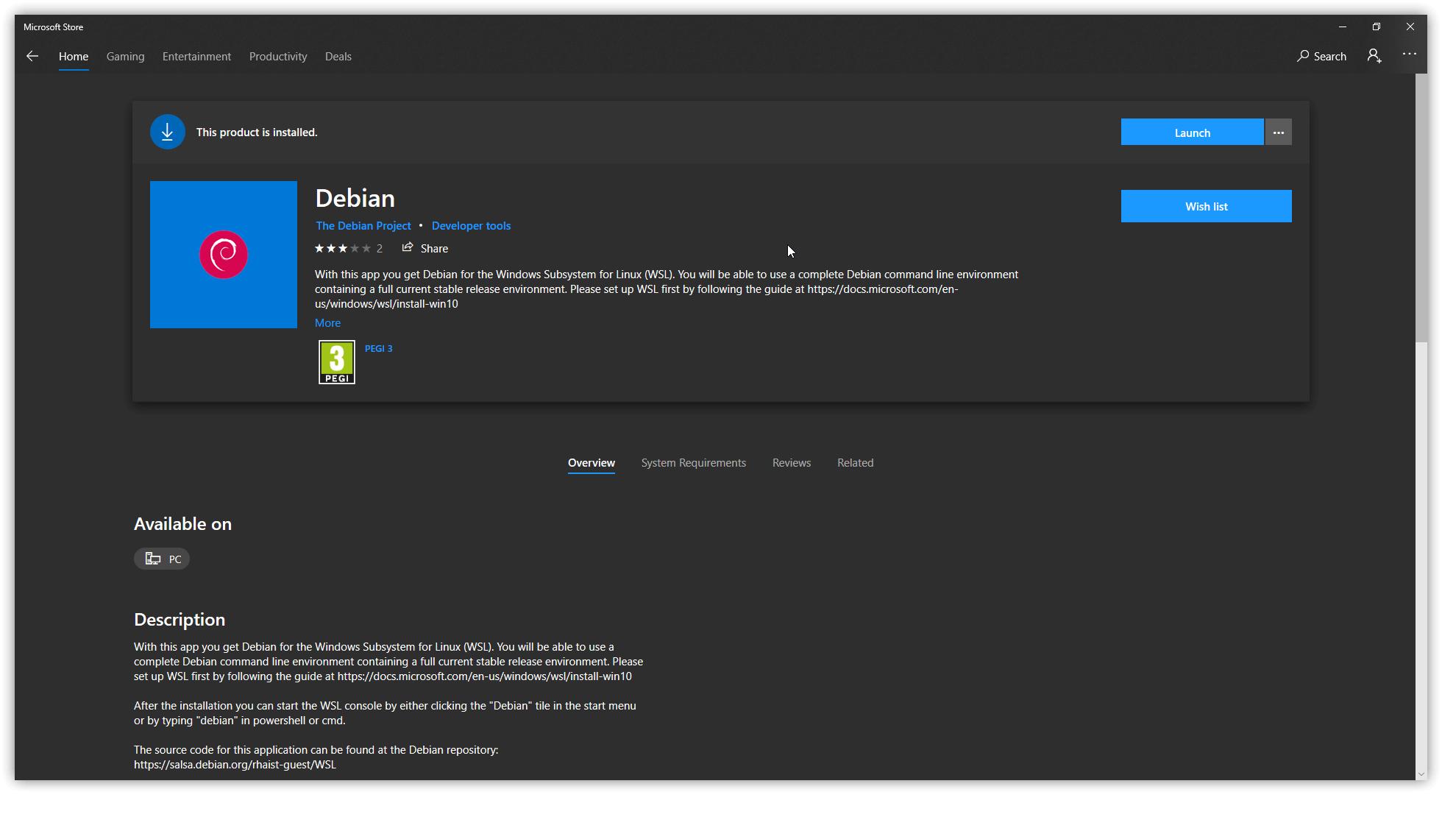Click the blue download status icon
This screenshot has height=817, width=1442.
coord(168,132)
